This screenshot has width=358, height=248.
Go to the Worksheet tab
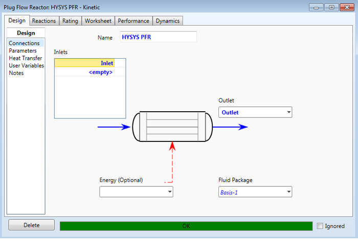pos(98,21)
